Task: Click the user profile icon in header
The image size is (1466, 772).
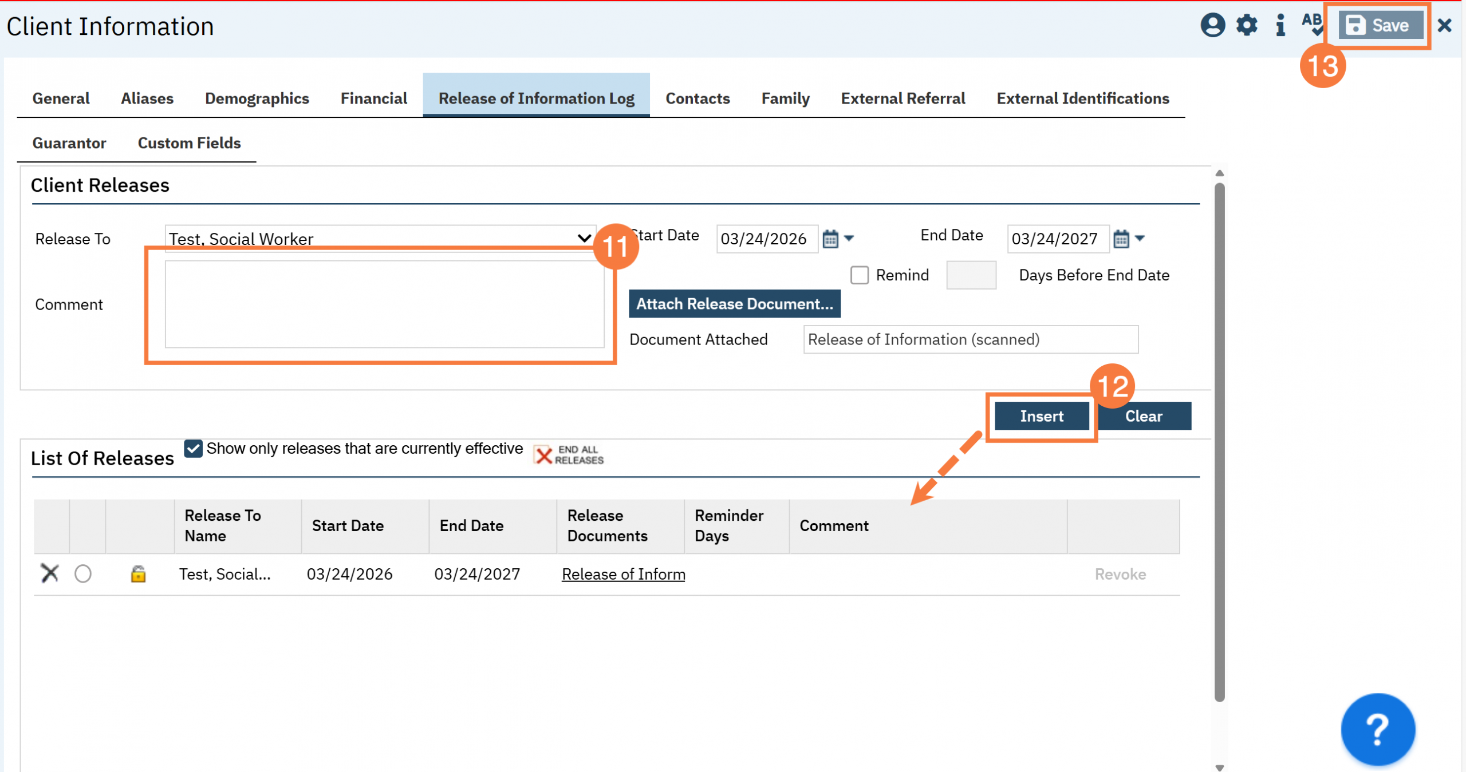Action: click(1212, 25)
